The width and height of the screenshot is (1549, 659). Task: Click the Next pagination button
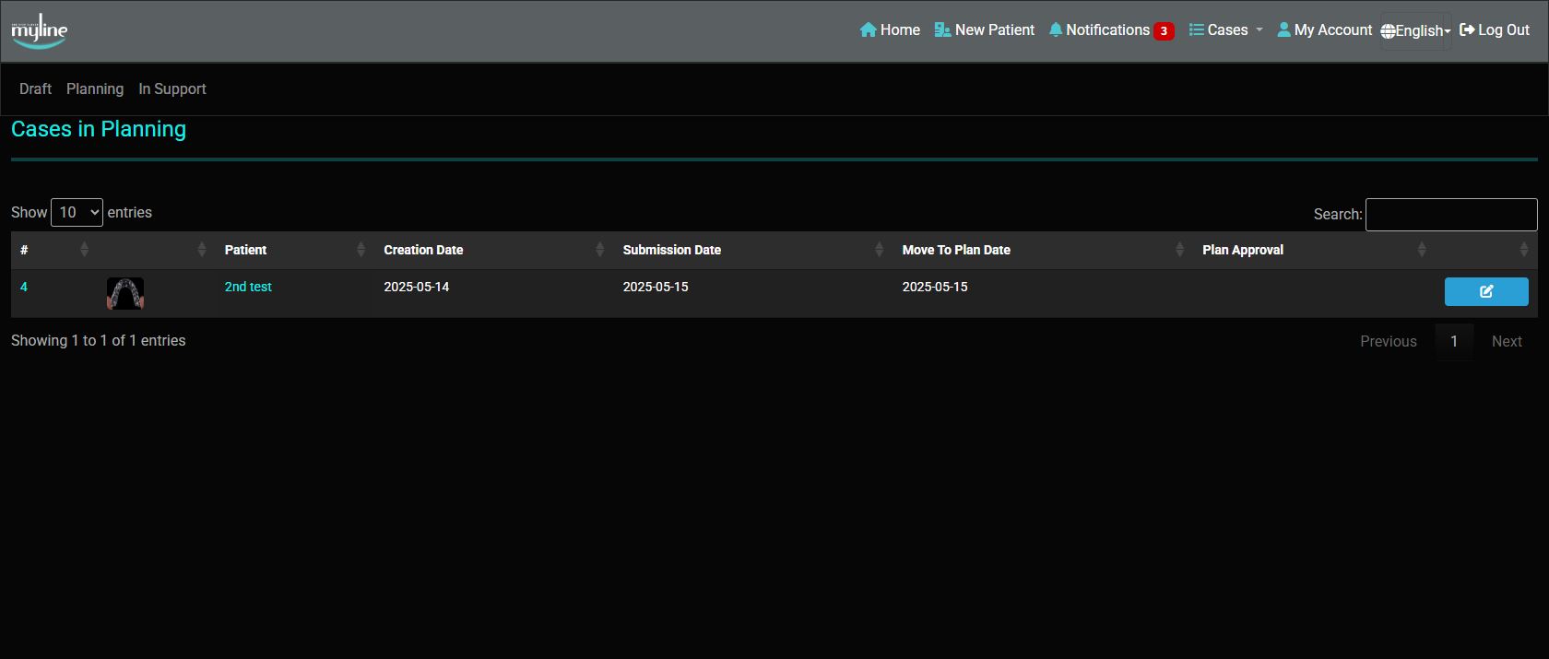[1506, 342]
